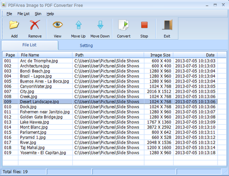The width and height of the screenshot is (229, 176).
Task: Maximize the PDFArea window
Action: point(215,5)
